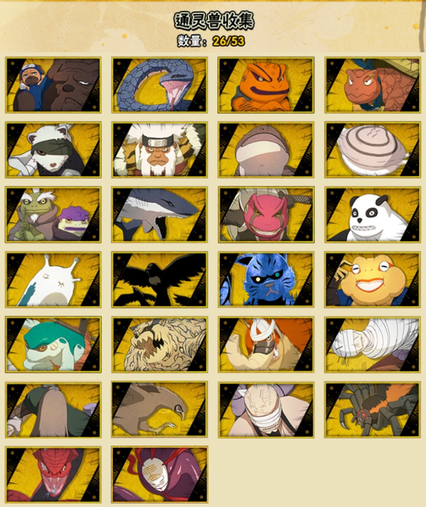Select the white-masked purple creature card

point(160,475)
